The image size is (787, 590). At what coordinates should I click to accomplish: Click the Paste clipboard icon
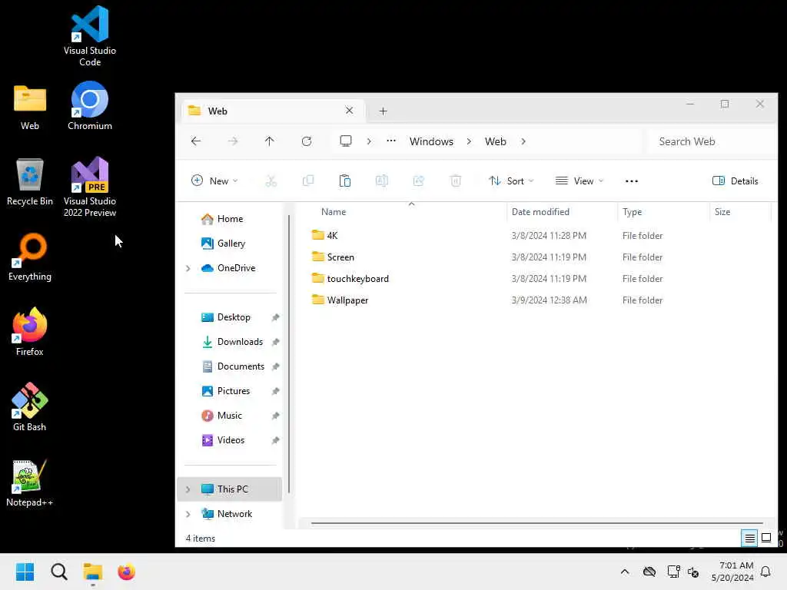345,181
